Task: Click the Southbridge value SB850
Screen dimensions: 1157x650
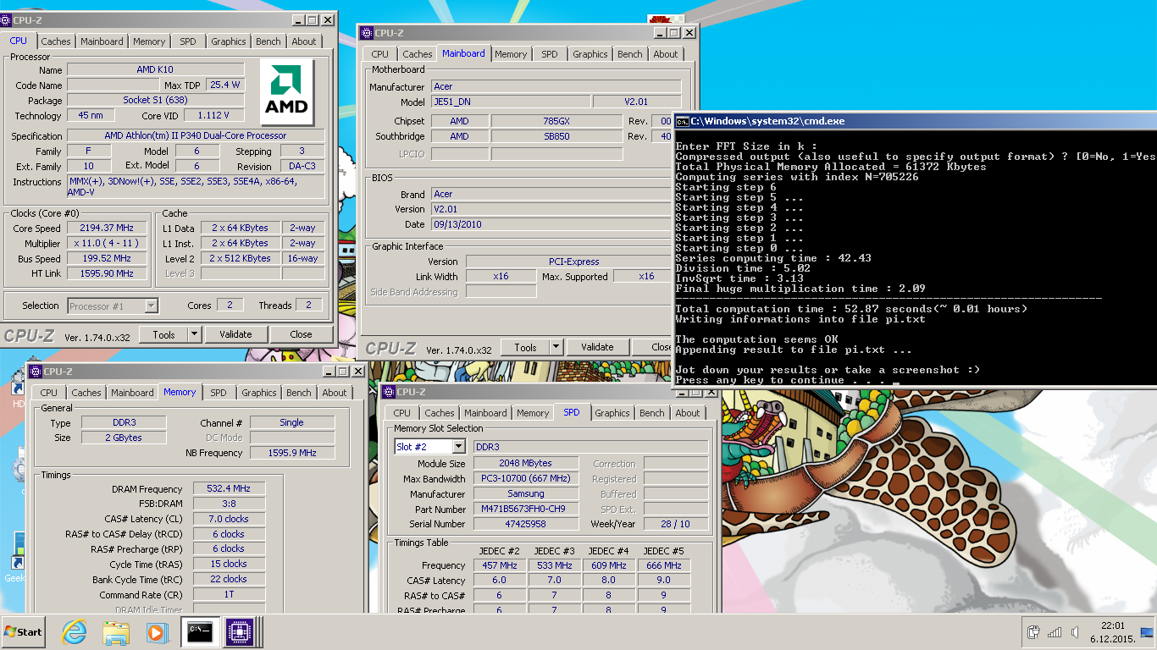Action: tap(556, 137)
